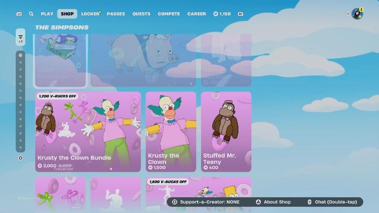Click THE SIMPSONS section heading

click(62, 27)
